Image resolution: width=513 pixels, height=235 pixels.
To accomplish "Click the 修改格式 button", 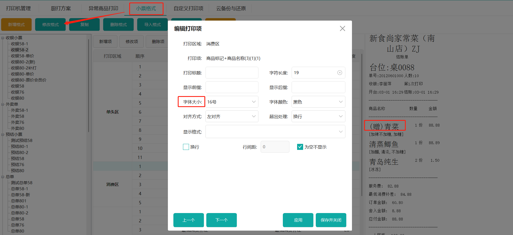I will point(50,24).
